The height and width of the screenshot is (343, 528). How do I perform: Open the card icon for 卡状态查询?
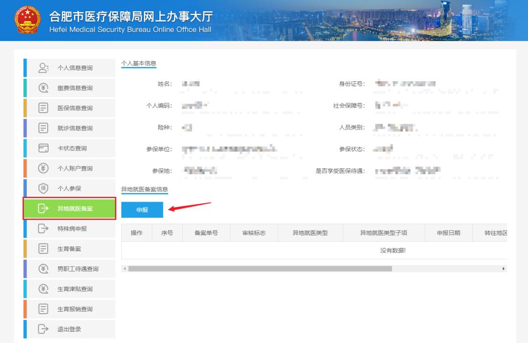(44, 148)
